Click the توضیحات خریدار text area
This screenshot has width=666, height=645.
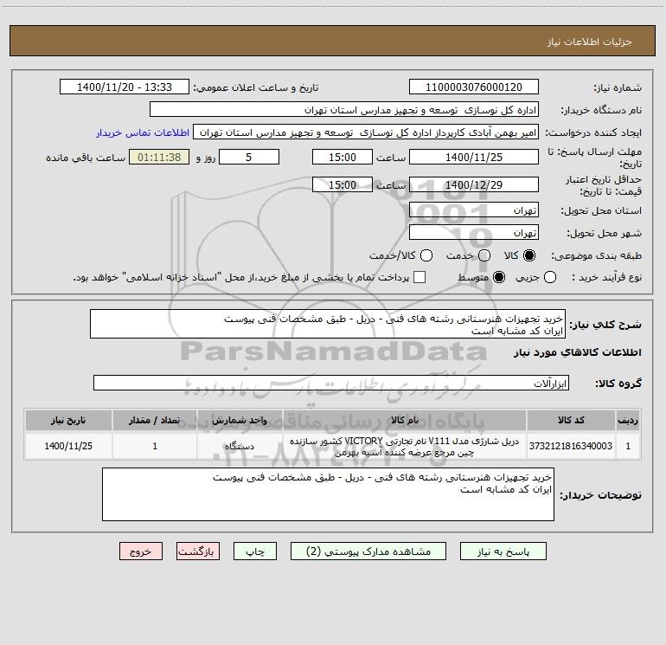(328, 494)
